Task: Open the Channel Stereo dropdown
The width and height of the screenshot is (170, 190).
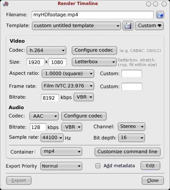Action: (132, 127)
